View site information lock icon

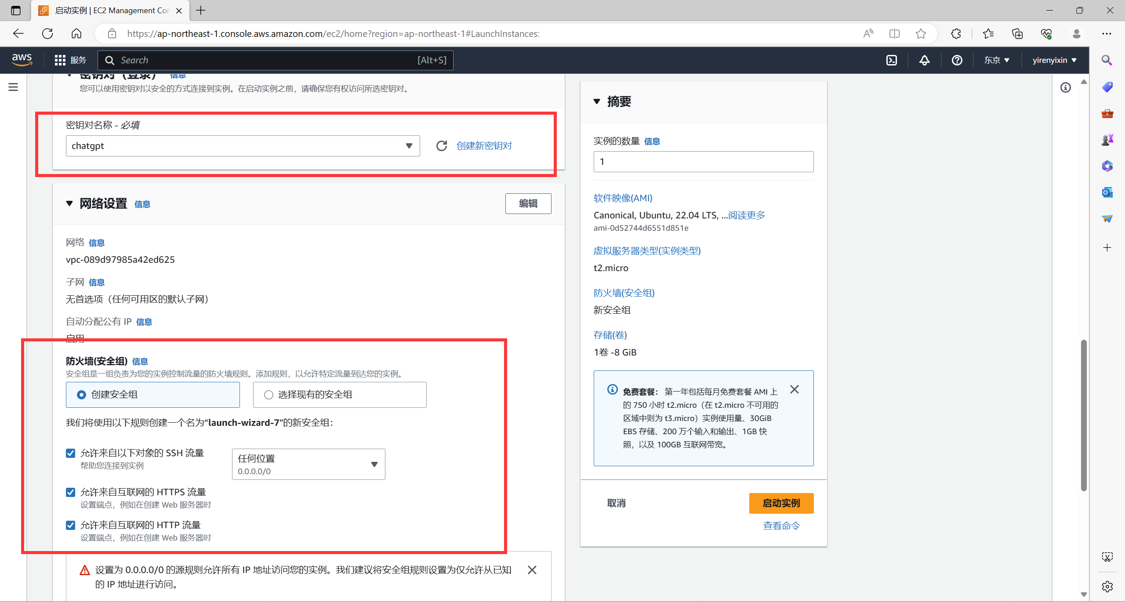tap(112, 33)
